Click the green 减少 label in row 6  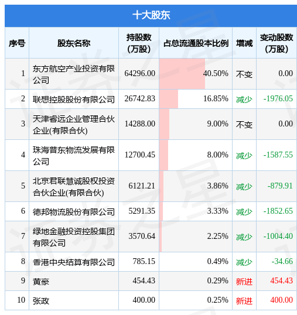(244, 212)
